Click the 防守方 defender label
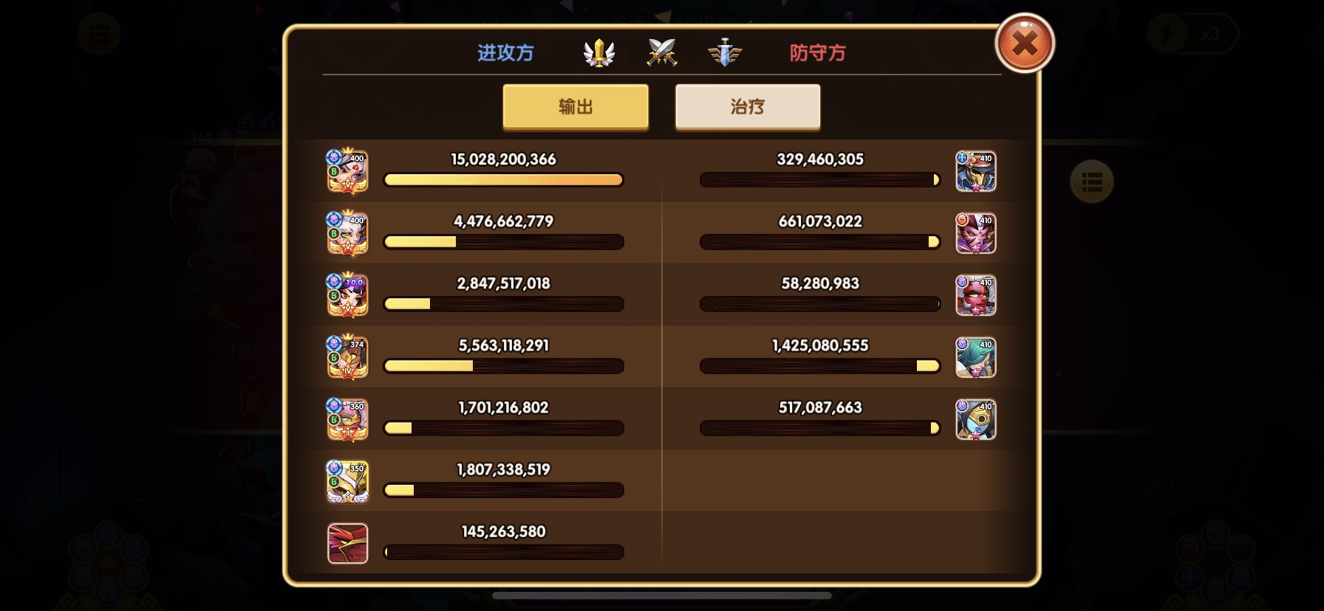The height and width of the screenshot is (611, 1324). (x=818, y=53)
